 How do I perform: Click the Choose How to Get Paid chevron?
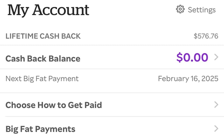216,105
